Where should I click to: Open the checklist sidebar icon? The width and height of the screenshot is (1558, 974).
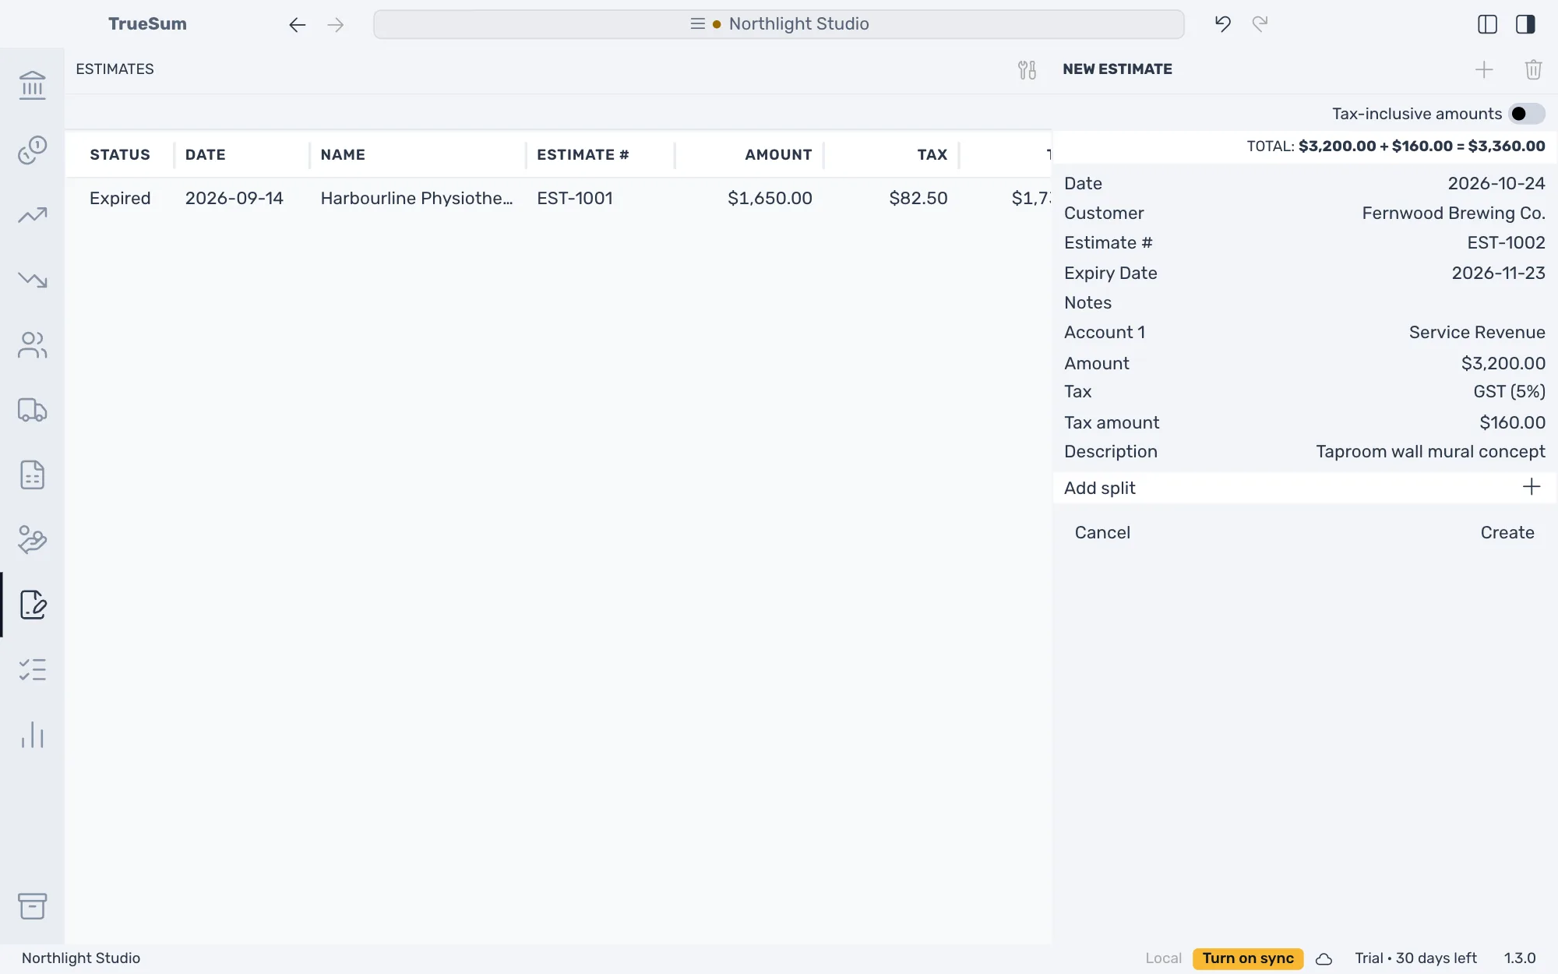(x=32, y=669)
